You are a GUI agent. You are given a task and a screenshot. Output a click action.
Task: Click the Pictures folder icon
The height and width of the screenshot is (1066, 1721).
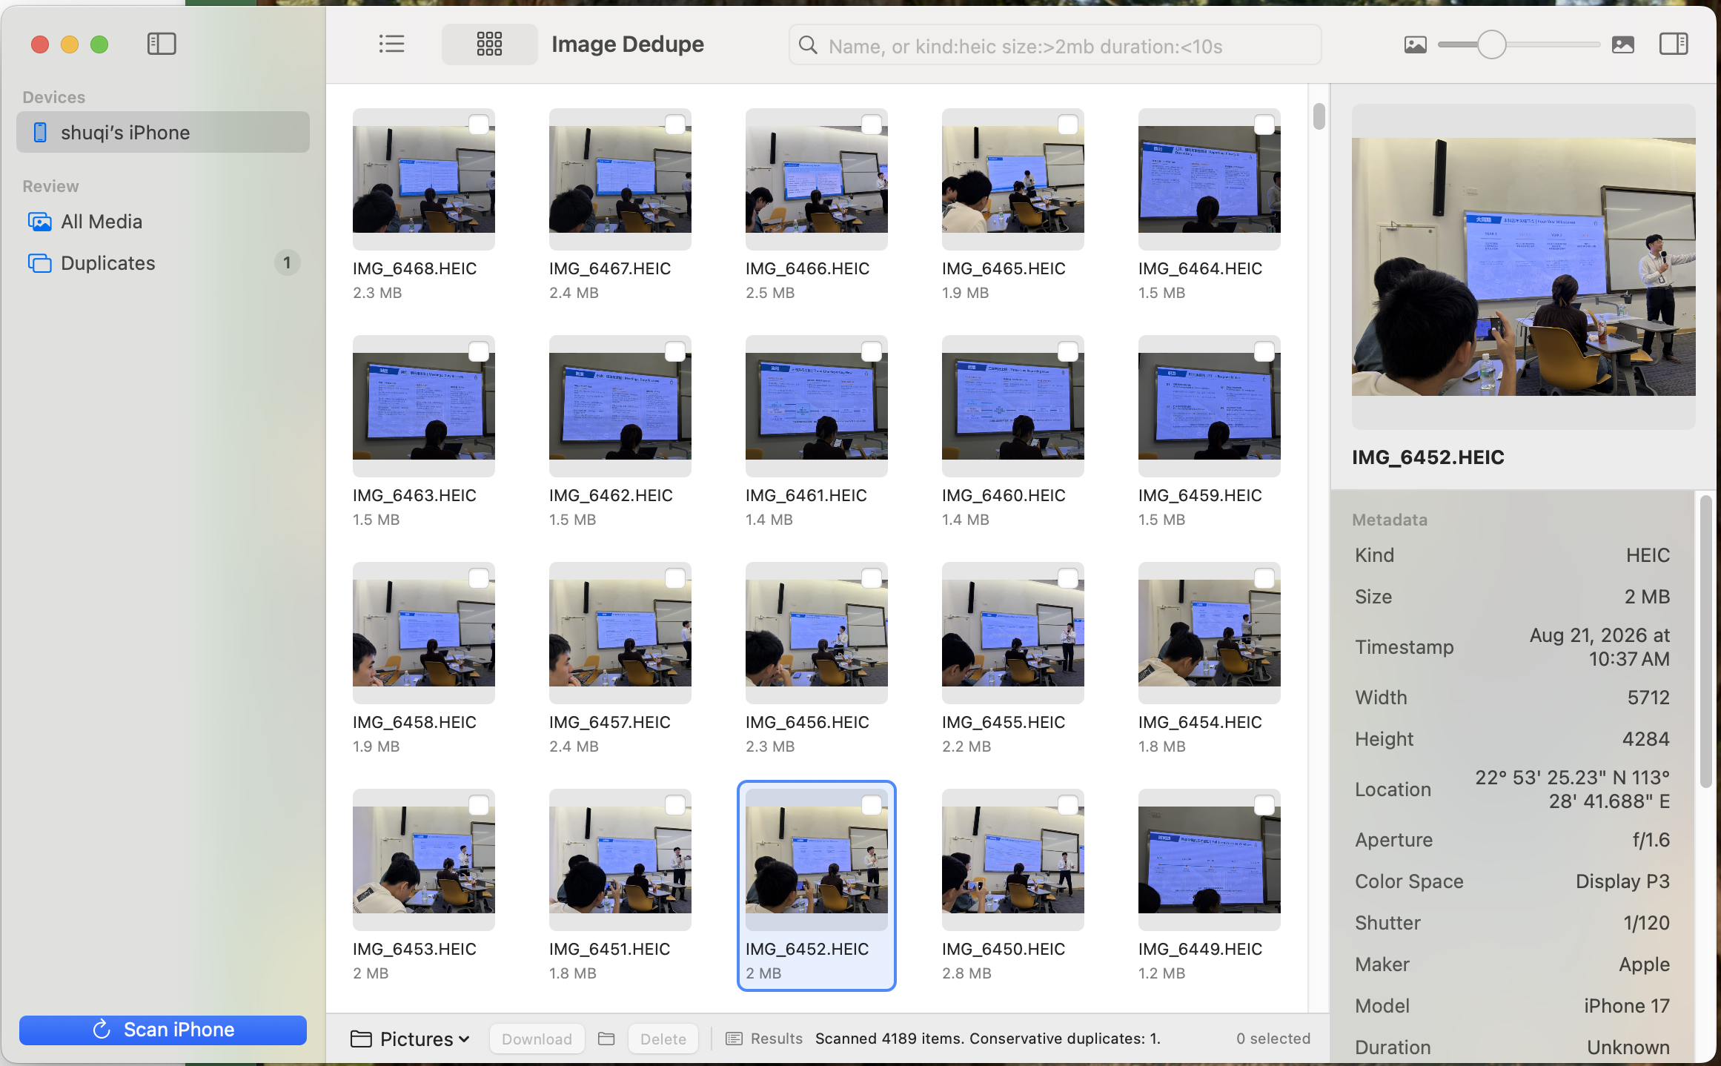(361, 1039)
